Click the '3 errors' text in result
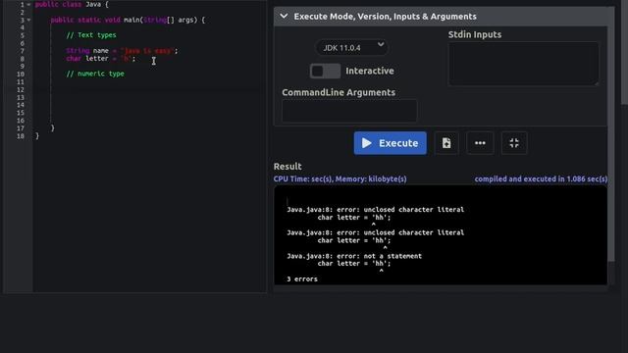The width and height of the screenshot is (628, 353). click(x=302, y=278)
